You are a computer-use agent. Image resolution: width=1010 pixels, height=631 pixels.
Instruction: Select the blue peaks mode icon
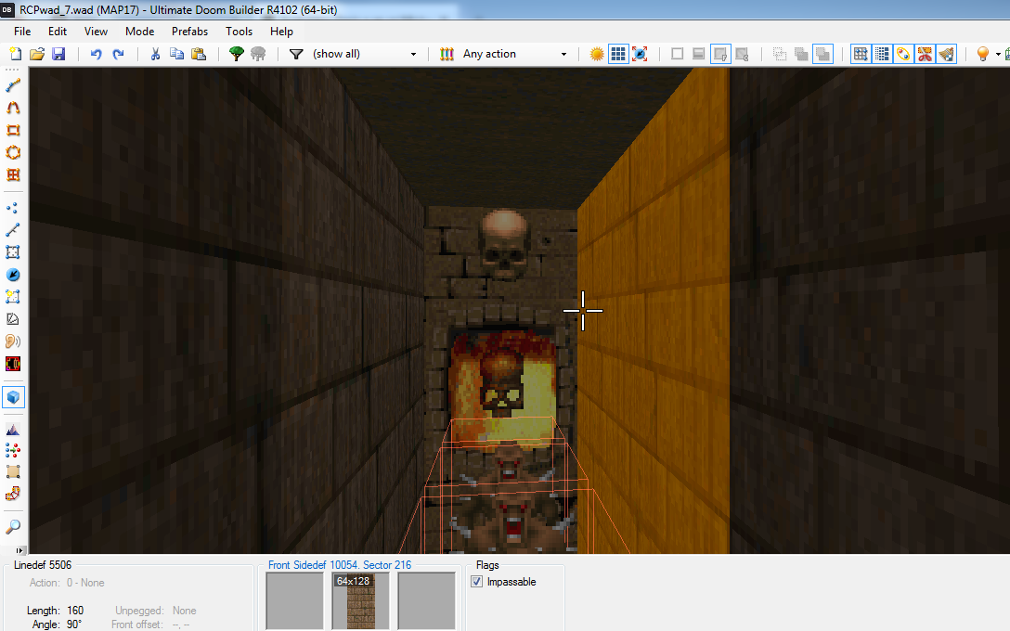click(13, 429)
